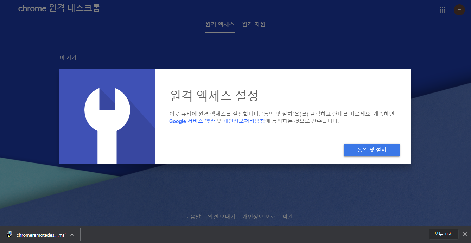Expand the downloaded msi file options chevron
The height and width of the screenshot is (243, 471).
(x=72, y=235)
